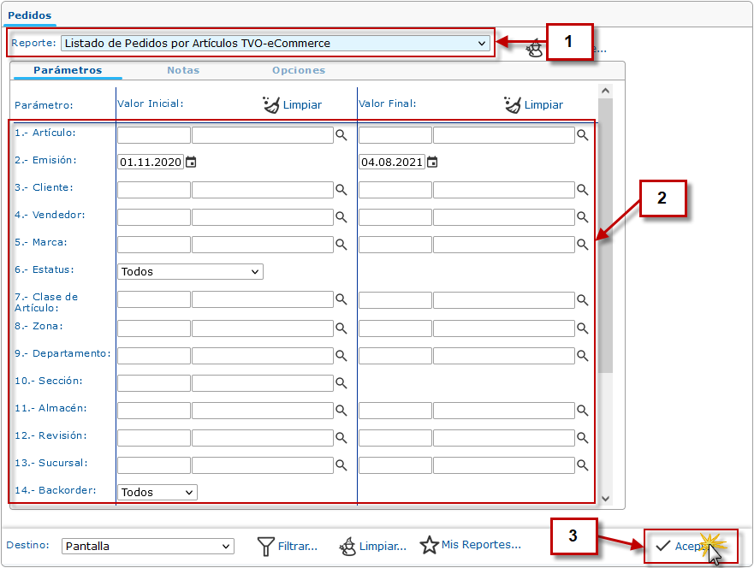Switch to the Opciones tab
The width and height of the screenshot is (754, 568).
click(299, 70)
